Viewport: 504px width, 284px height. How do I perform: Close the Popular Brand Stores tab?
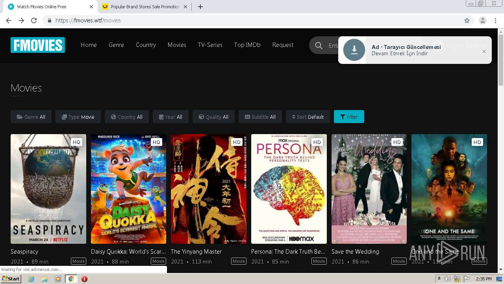[185, 7]
